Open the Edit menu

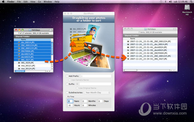[x=25, y=1]
